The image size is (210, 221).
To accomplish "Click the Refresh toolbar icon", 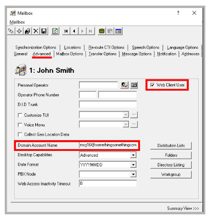I will click(x=55, y=31).
